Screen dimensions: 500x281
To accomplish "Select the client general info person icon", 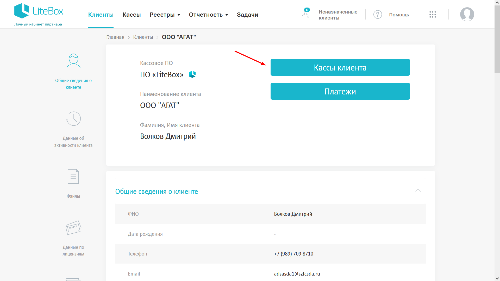I will click(x=73, y=61).
